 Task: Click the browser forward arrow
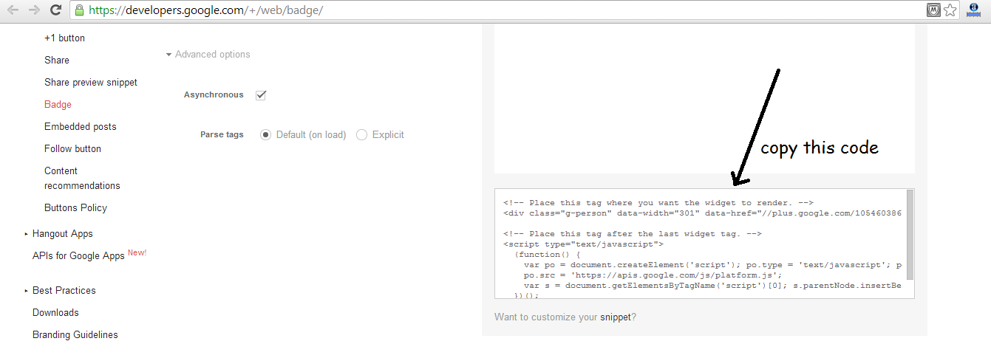pyautogui.click(x=34, y=10)
